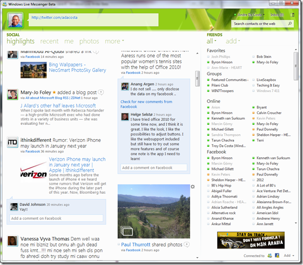Click the friends list scrollbar thumb

pyautogui.click(x=296, y=66)
